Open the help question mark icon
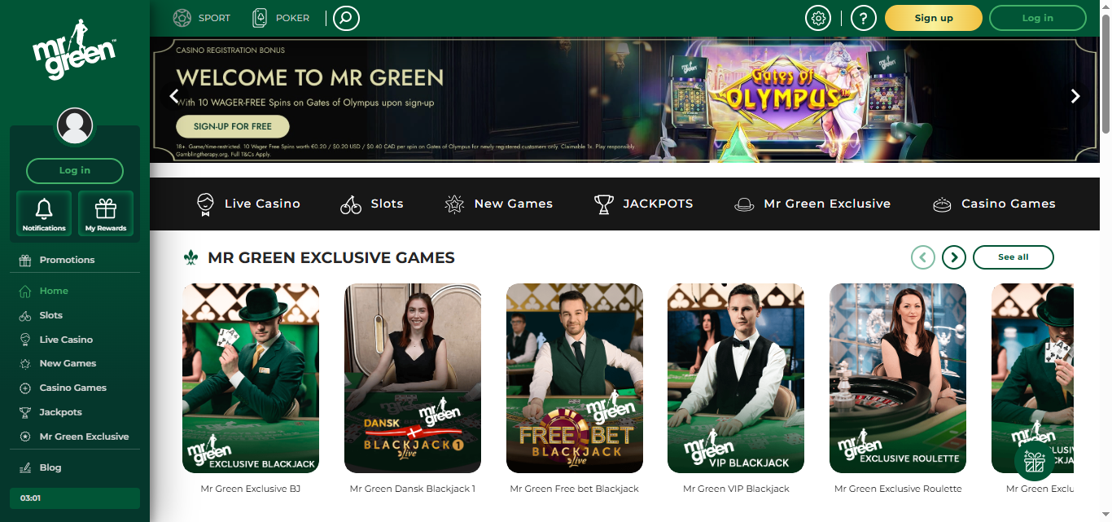Image resolution: width=1112 pixels, height=522 pixels. point(864,18)
